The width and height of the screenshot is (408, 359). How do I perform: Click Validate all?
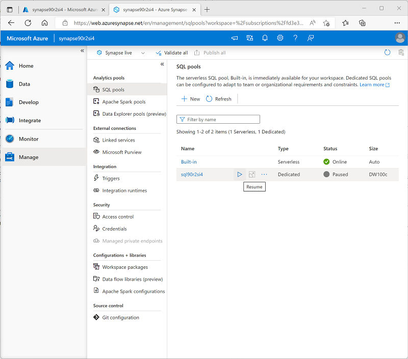point(172,53)
